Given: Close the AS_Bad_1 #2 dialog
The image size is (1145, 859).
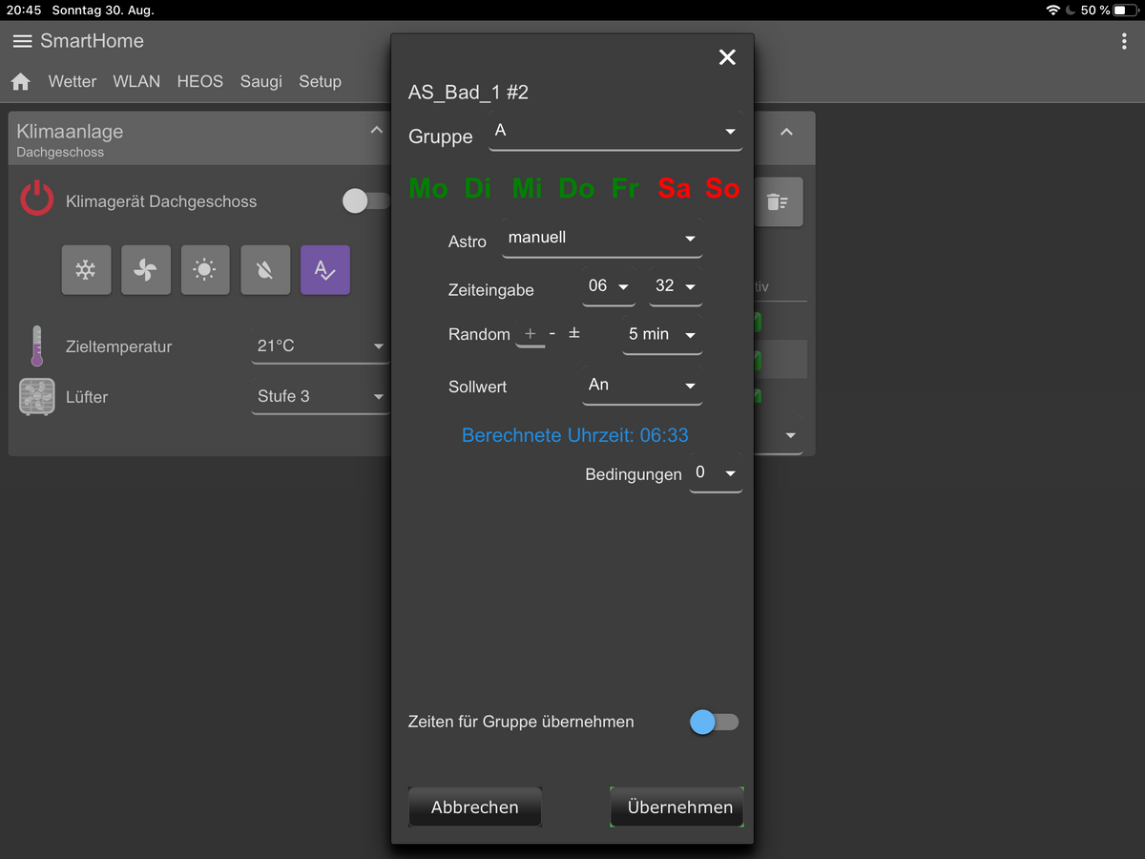Looking at the screenshot, I should point(727,57).
